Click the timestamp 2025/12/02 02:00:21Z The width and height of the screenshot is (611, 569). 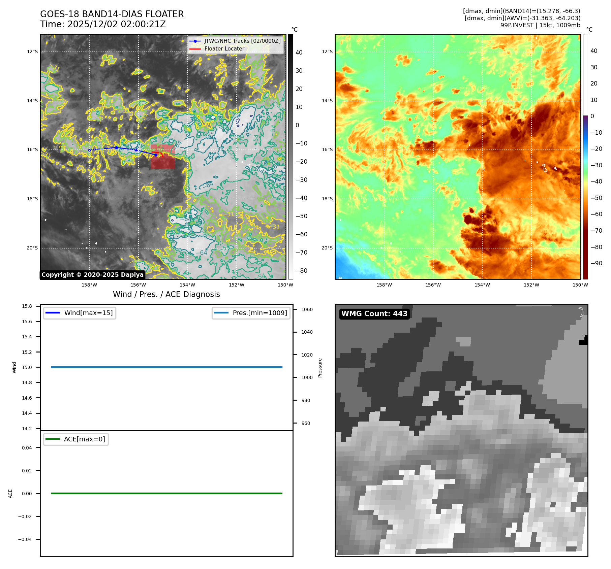point(116,24)
